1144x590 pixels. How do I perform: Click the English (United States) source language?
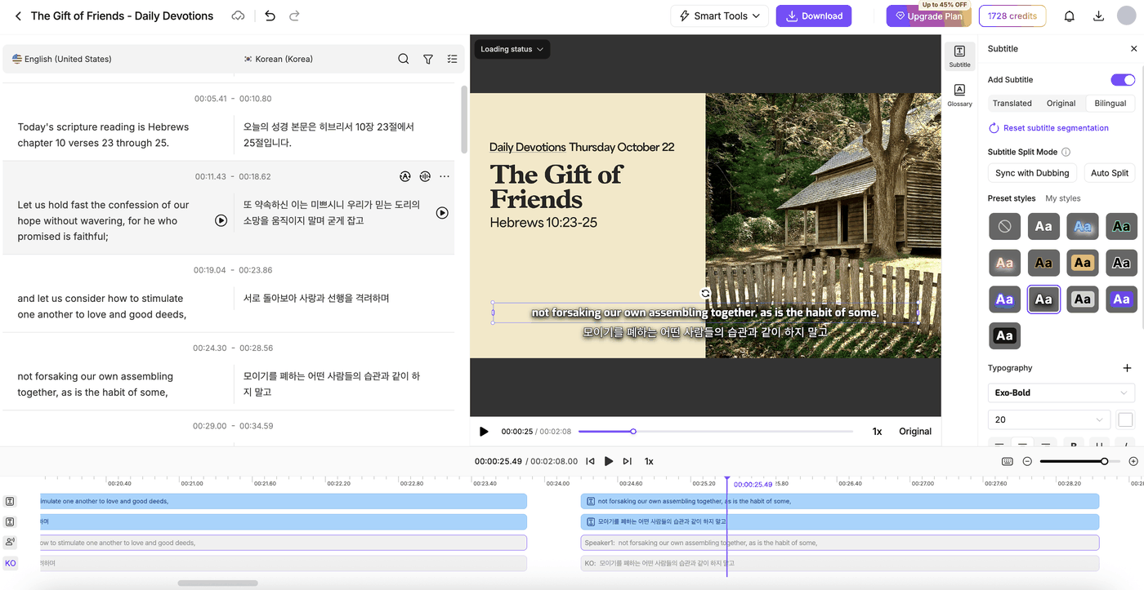coord(61,59)
